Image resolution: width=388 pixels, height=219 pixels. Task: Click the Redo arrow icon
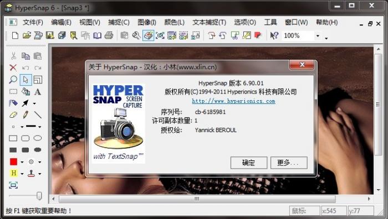point(38,67)
